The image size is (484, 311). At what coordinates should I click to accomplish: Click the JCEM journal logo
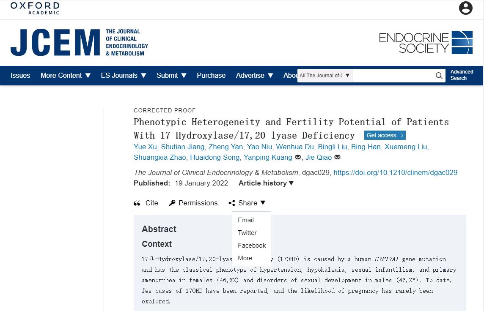coord(80,42)
